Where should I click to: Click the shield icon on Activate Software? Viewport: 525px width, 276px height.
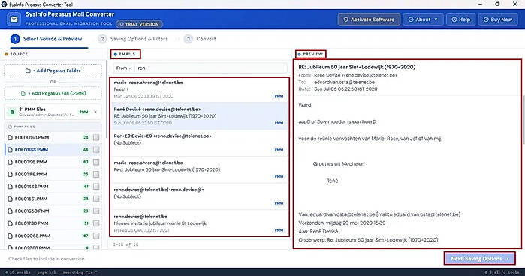[x=346, y=19]
